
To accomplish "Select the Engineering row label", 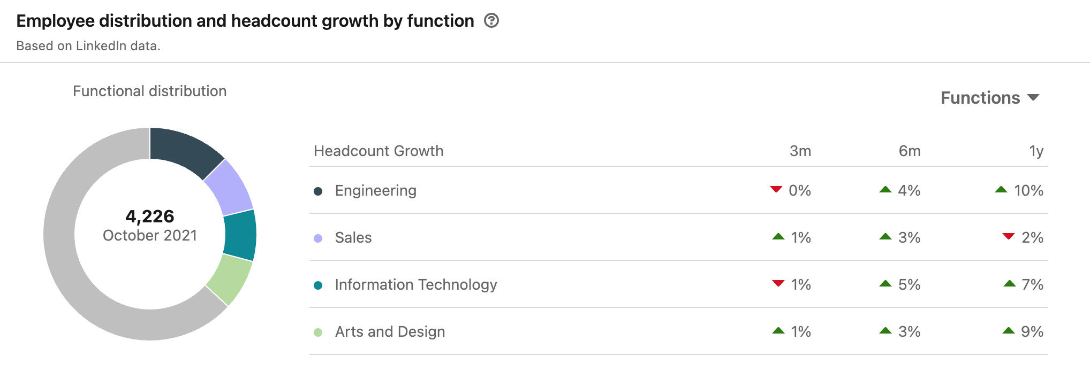I will [376, 191].
